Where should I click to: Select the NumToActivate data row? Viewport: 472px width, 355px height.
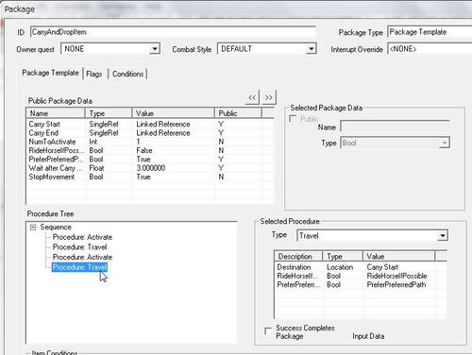150,142
